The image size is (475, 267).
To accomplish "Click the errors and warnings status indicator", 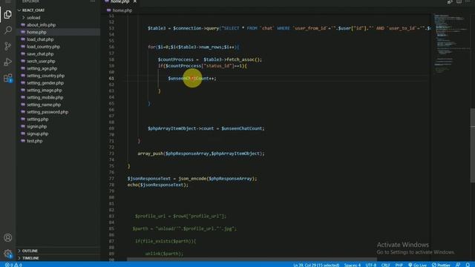I will tap(13, 265).
